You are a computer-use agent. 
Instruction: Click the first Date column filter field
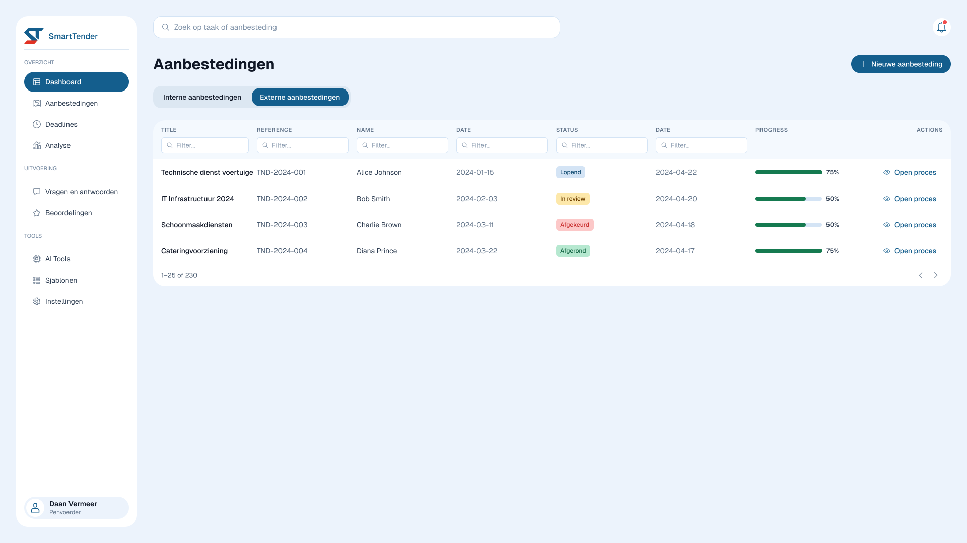[502, 145]
